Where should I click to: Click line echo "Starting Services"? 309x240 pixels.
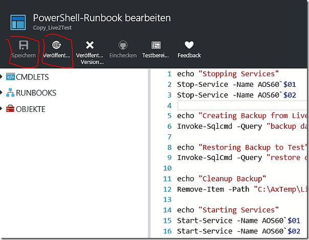point(228,210)
